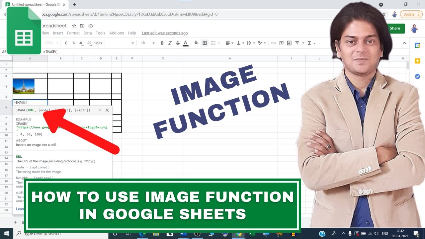This screenshot has height=239, width=425.
Task: Collapse the IMAGE function help popup
Action: (100, 110)
